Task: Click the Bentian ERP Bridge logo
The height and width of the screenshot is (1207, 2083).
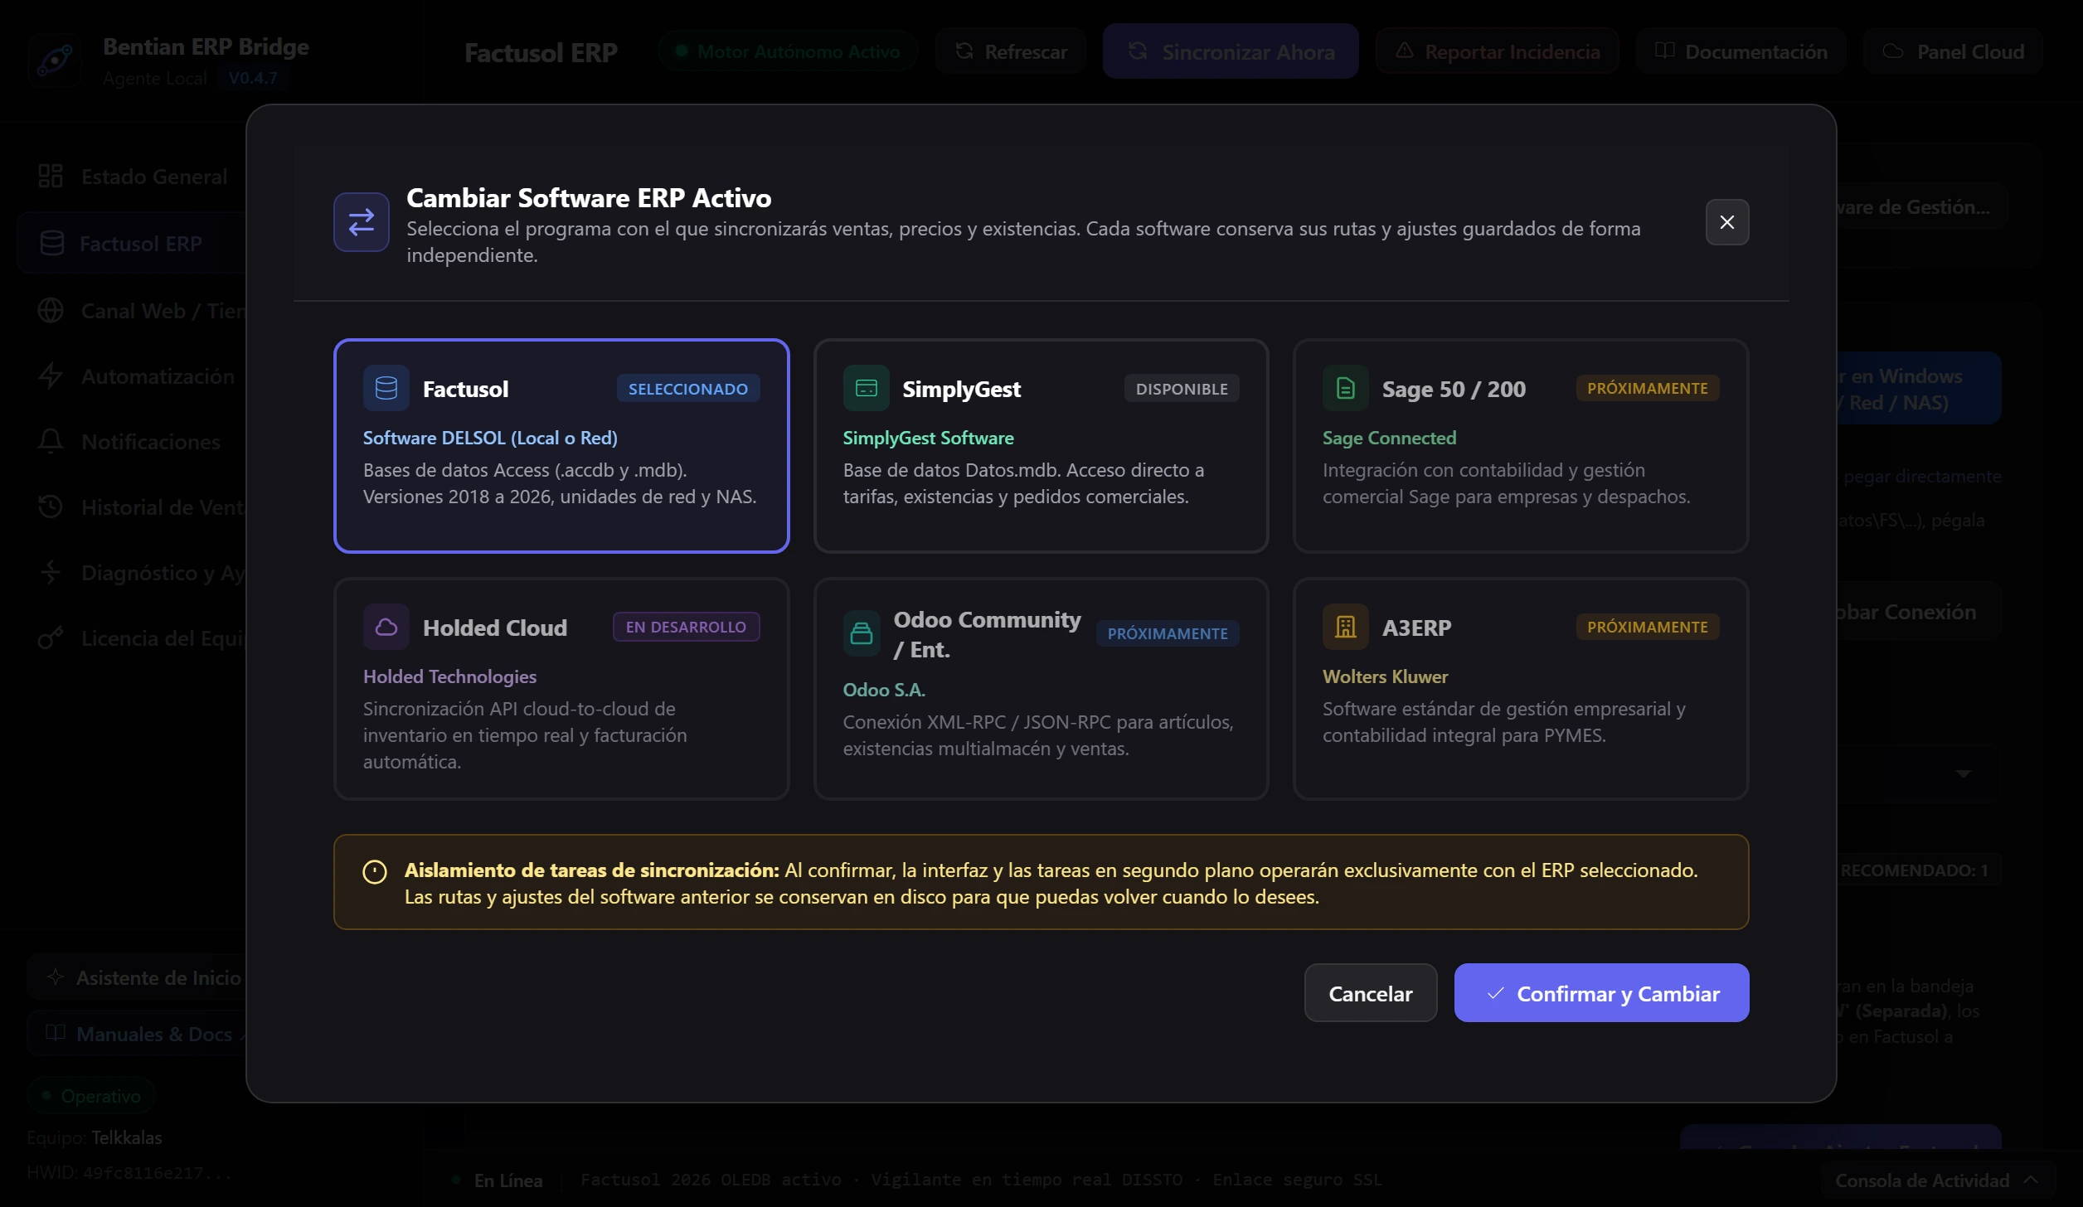Action: tap(55, 60)
